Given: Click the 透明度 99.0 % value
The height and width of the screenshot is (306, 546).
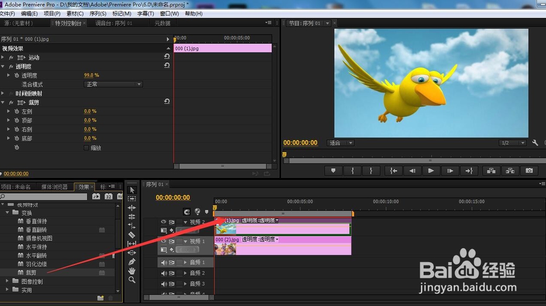Looking at the screenshot, I should point(91,75).
